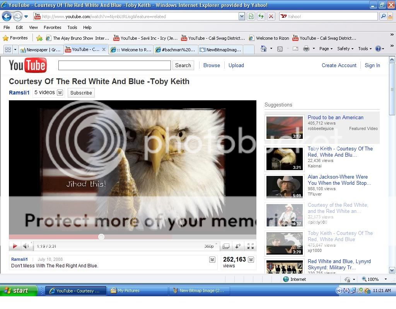Click the Print icon

coord(306,49)
